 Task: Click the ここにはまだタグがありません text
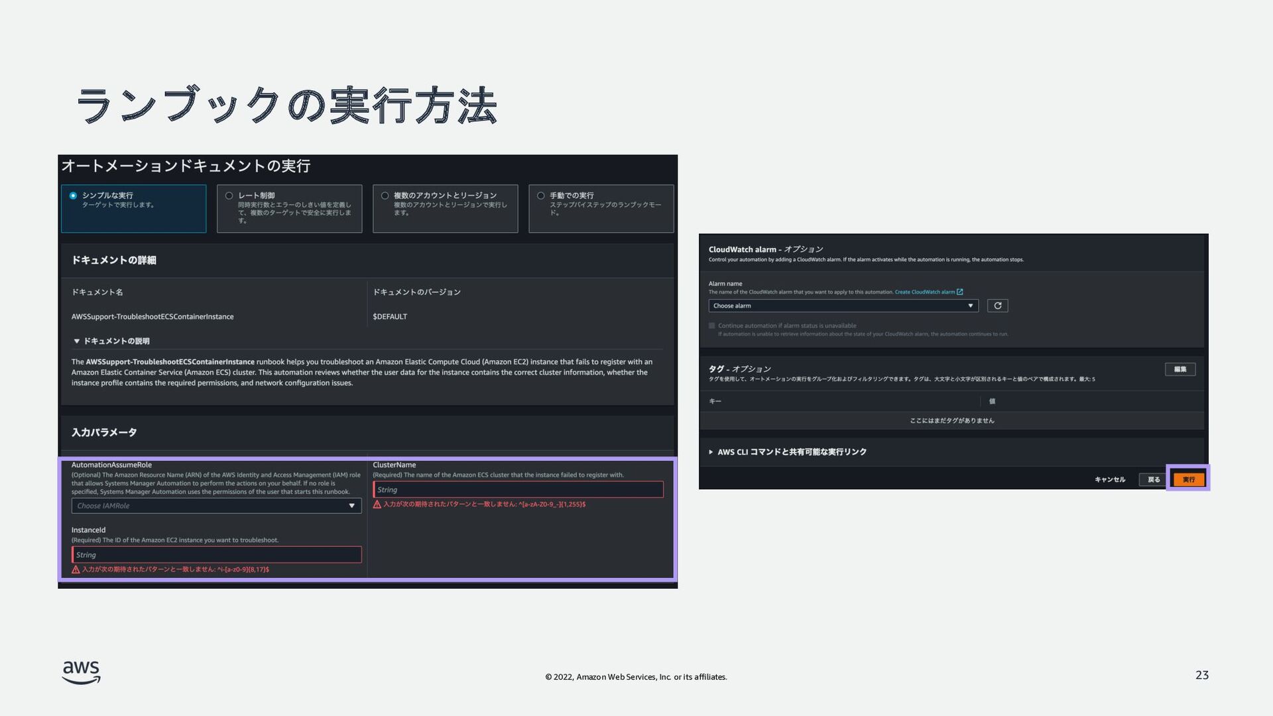coord(952,421)
